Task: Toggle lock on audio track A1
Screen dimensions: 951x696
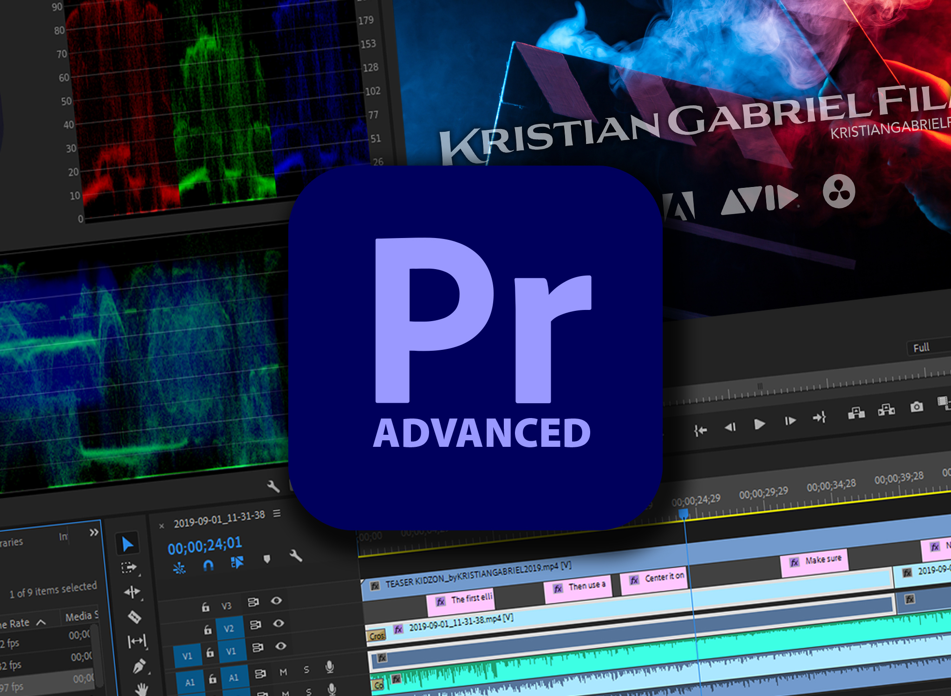Action: pyautogui.click(x=212, y=678)
